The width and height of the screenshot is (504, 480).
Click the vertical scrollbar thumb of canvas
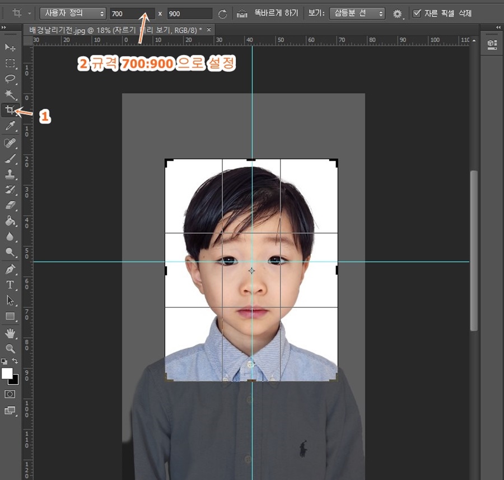(x=473, y=251)
